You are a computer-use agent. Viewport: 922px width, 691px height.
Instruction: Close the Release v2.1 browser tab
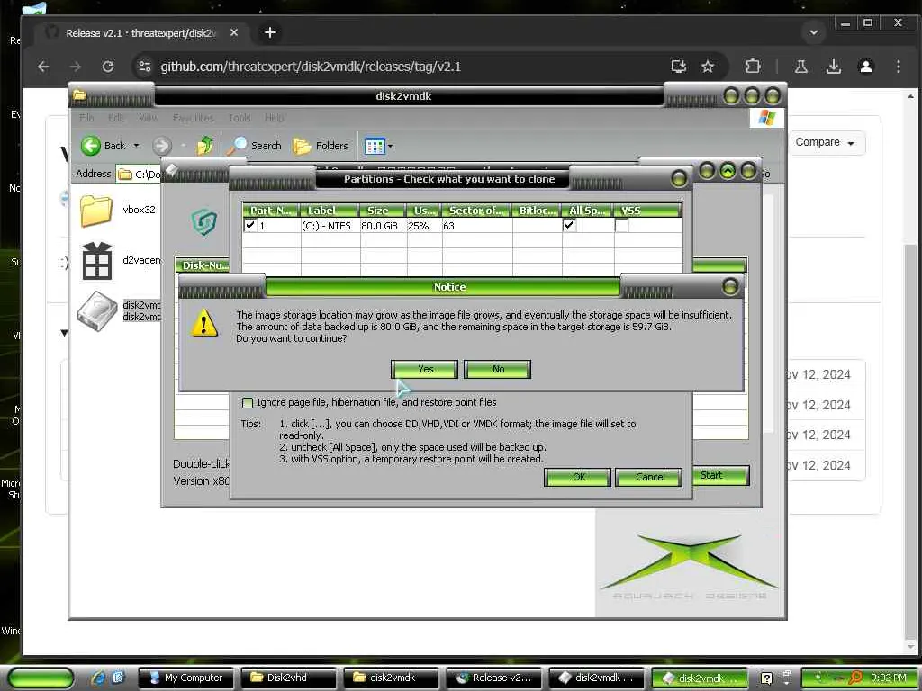click(234, 33)
